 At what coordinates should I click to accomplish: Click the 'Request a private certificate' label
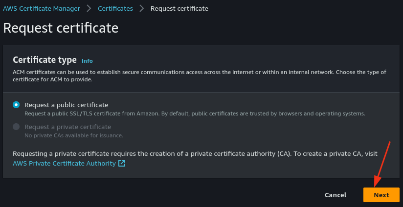tap(67, 127)
